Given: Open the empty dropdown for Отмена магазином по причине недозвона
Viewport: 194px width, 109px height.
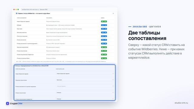Looking at the screenshot, I should [85, 86].
